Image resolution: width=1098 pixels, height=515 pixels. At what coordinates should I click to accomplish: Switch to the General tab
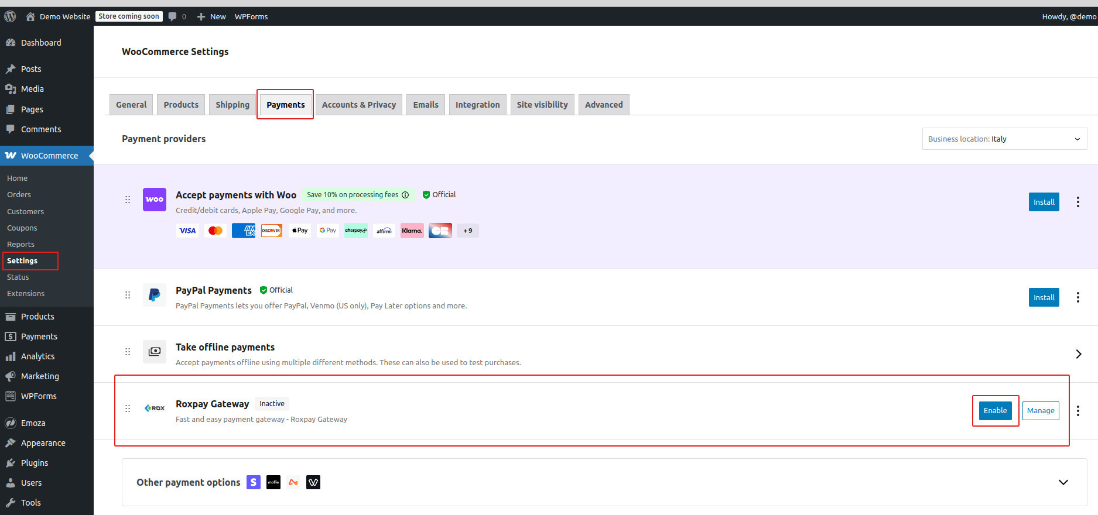point(131,105)
